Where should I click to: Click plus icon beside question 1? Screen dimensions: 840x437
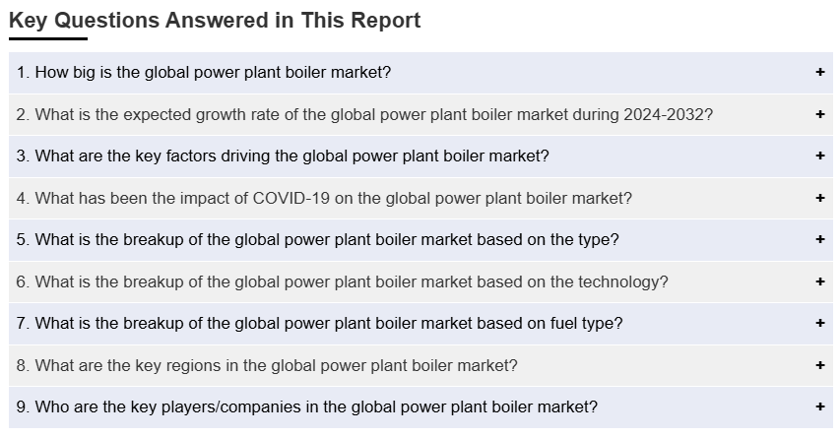coord(819,72)
